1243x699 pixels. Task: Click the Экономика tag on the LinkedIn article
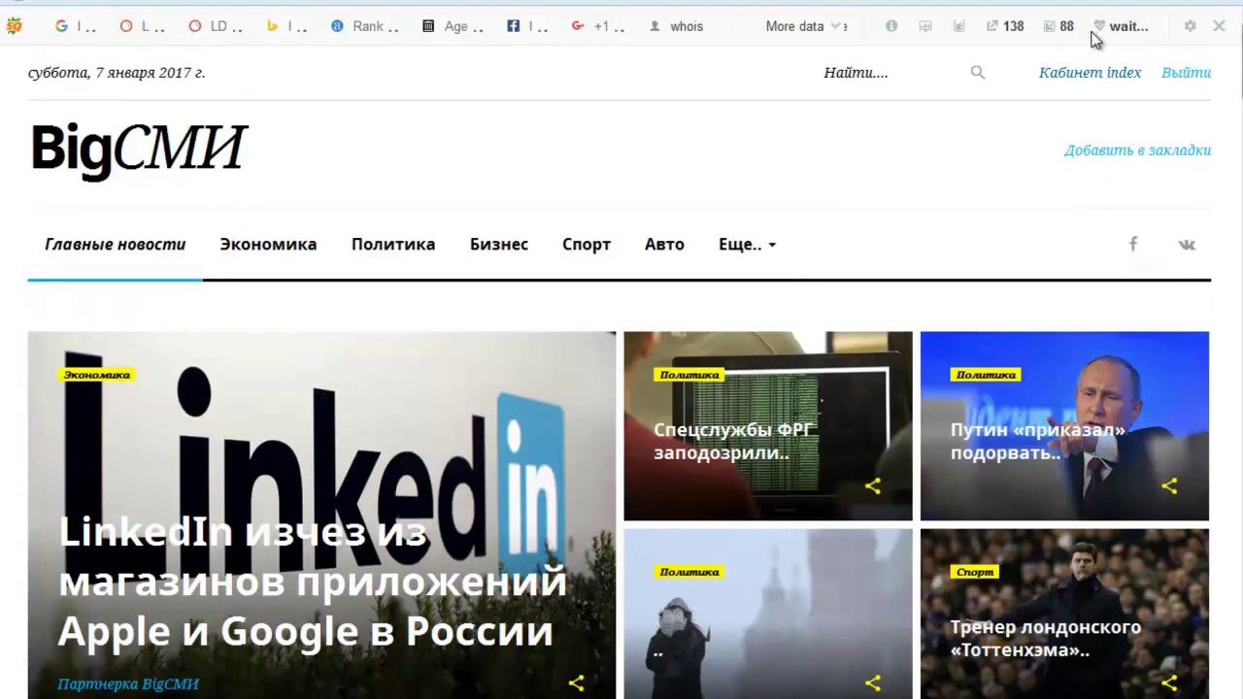[x=96, y=375]
